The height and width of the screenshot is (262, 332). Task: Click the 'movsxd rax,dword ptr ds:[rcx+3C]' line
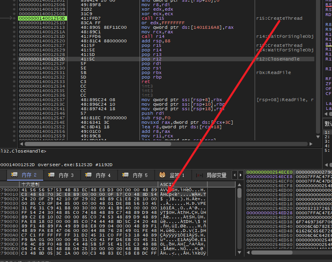pos(187,122)
